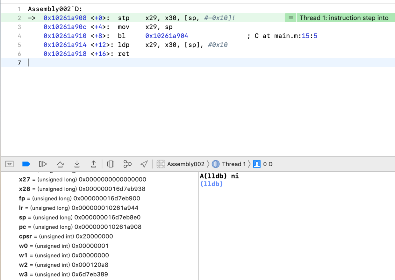
Task: Hide the debug area toggle icon
Action: point(10,164)
